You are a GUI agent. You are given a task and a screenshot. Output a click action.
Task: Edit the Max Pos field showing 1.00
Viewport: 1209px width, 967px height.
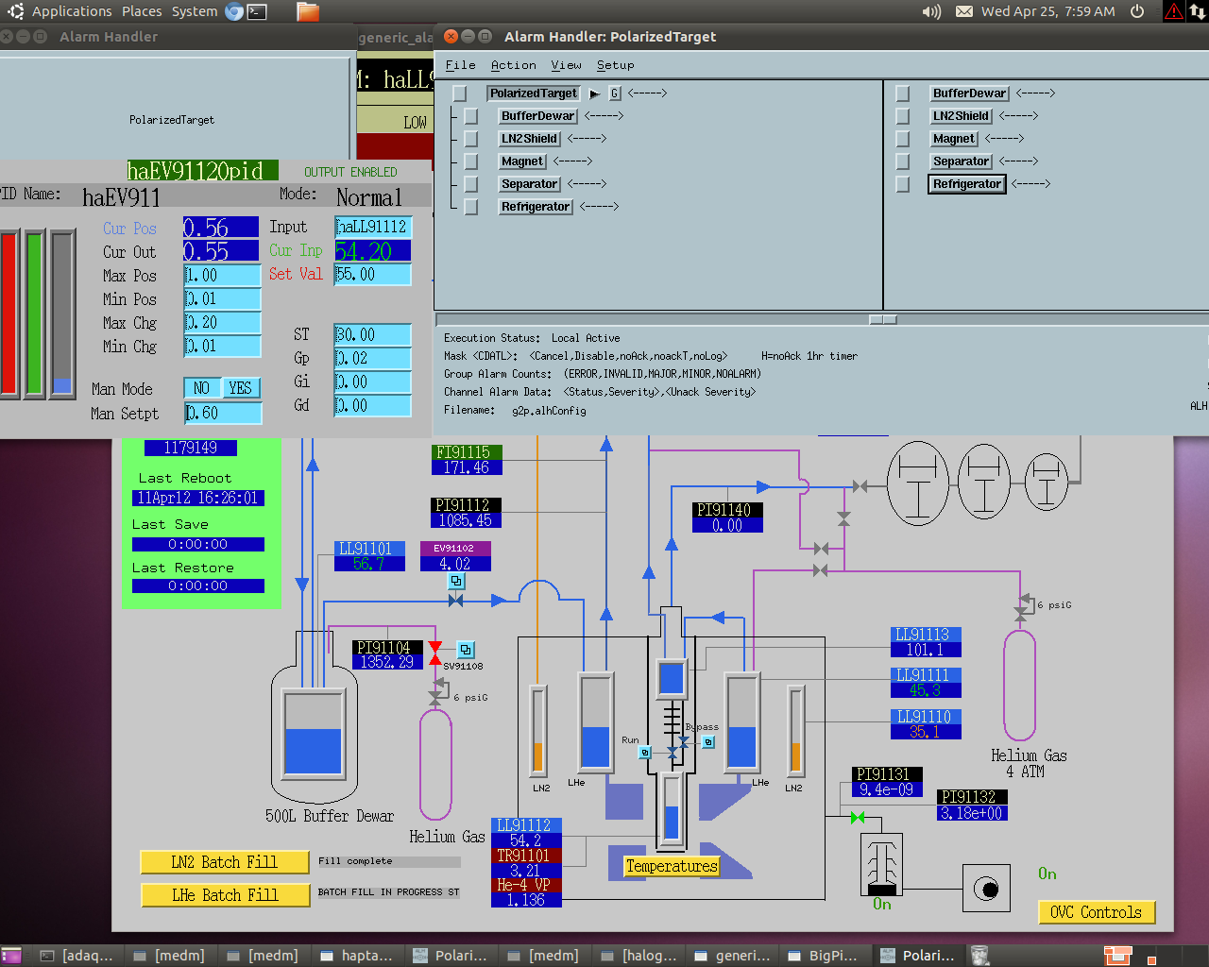click(x=223, y=276)
